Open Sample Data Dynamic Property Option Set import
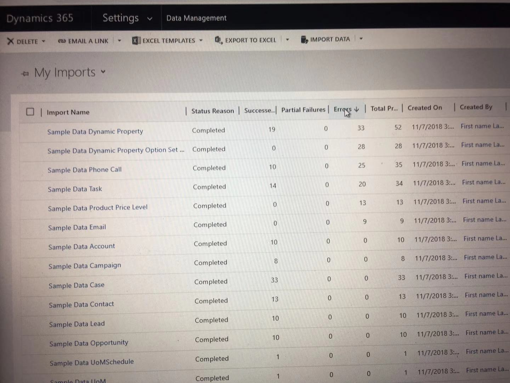The width and height of the screenshot is (510, 383). pos(116,150)
